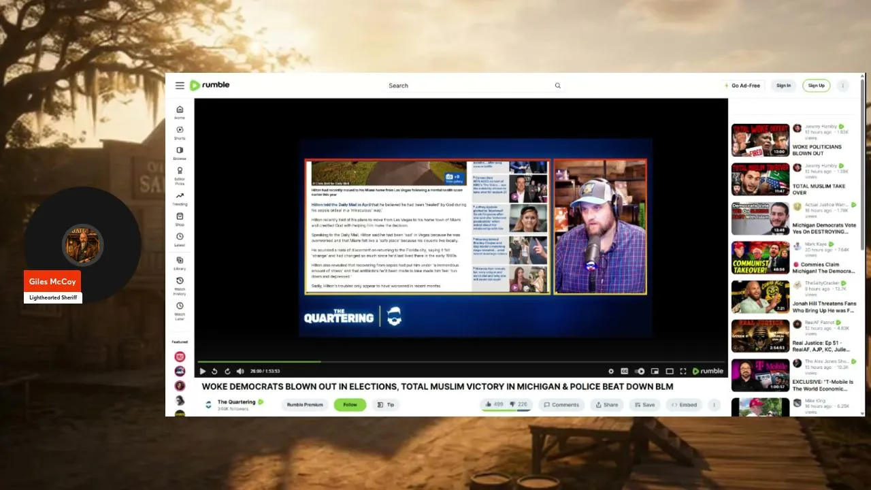Follow The Quartering channel
871x490 pixels.
pos(350,405)
